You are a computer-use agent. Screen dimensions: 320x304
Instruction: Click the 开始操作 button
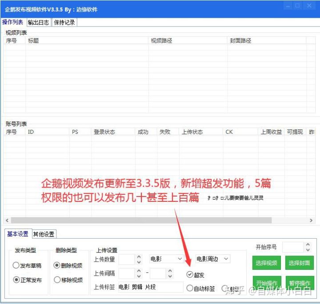point(267,283)
